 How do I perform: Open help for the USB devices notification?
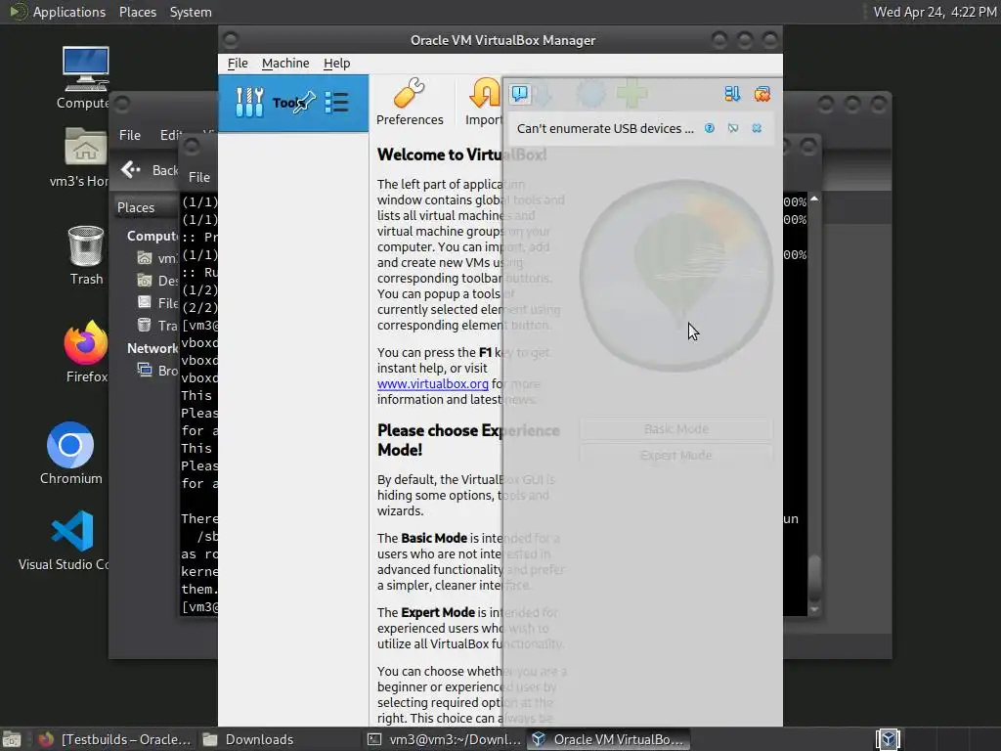pyautogui.click(x=710, y=128)
